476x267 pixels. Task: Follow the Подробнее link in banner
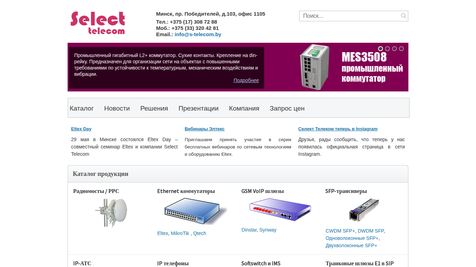point(246,80)
